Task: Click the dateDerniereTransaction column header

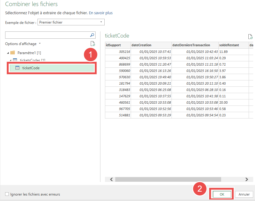Action: (x=191, y=45)
